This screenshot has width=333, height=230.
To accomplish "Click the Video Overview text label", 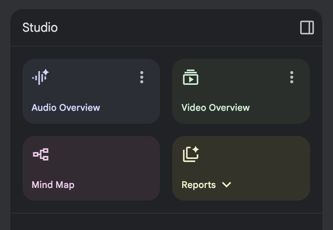I will [x=215, y=108].
